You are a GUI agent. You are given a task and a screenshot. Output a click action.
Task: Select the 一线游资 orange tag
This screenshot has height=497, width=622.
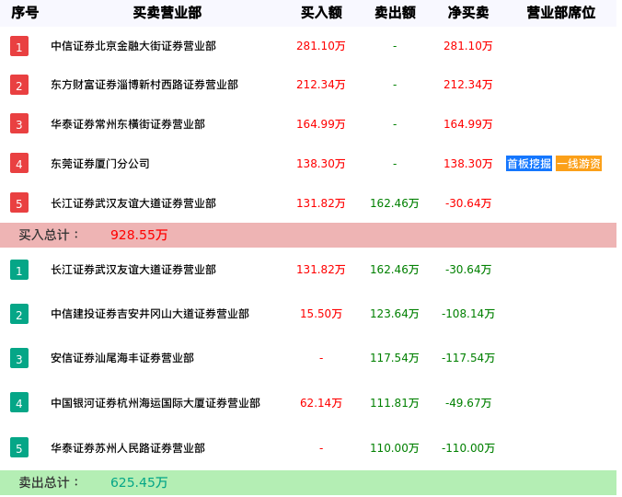[579, 164]
